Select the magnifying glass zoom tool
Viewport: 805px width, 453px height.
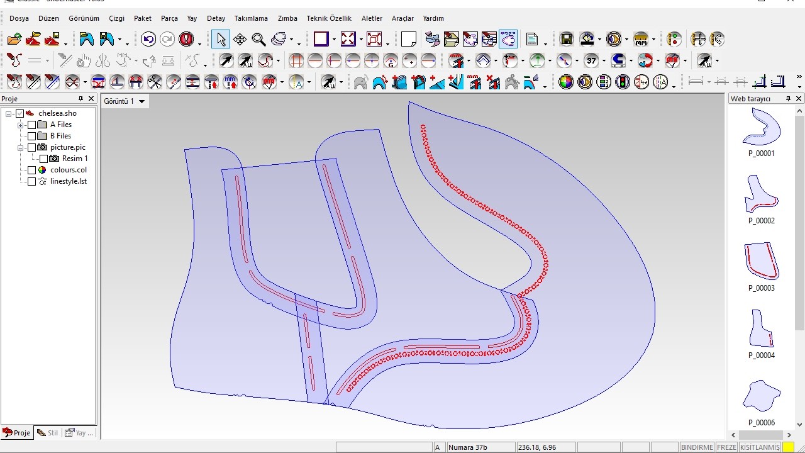tap(258, 39)
